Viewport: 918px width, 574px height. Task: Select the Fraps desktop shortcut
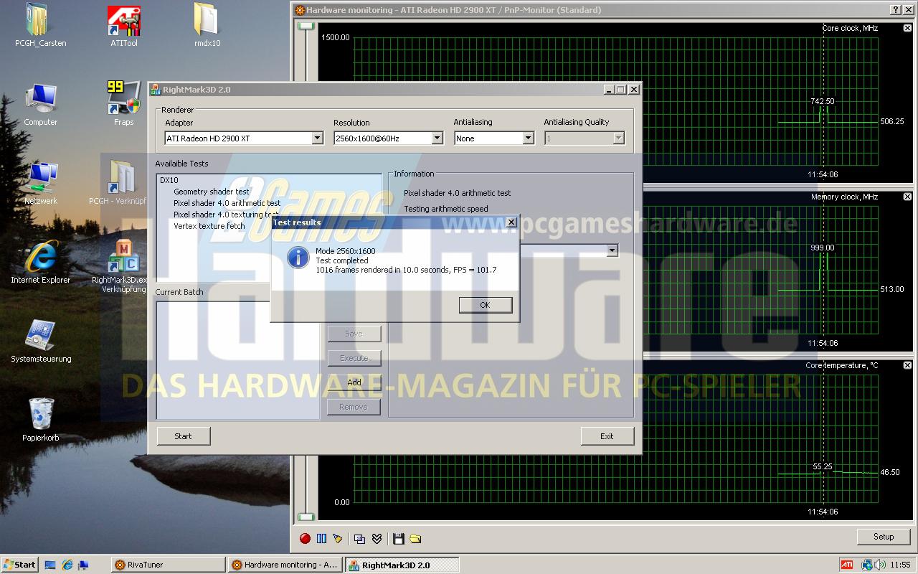[x=124, y=105]
